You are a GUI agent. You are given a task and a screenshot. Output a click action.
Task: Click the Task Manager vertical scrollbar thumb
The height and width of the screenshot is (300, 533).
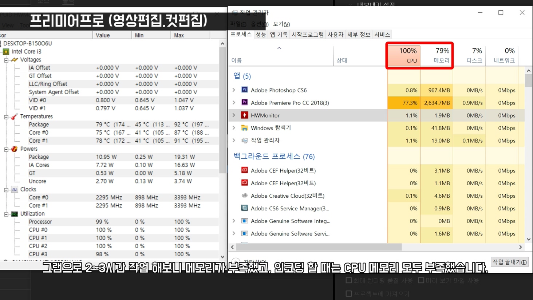click(x=529, y=80)
